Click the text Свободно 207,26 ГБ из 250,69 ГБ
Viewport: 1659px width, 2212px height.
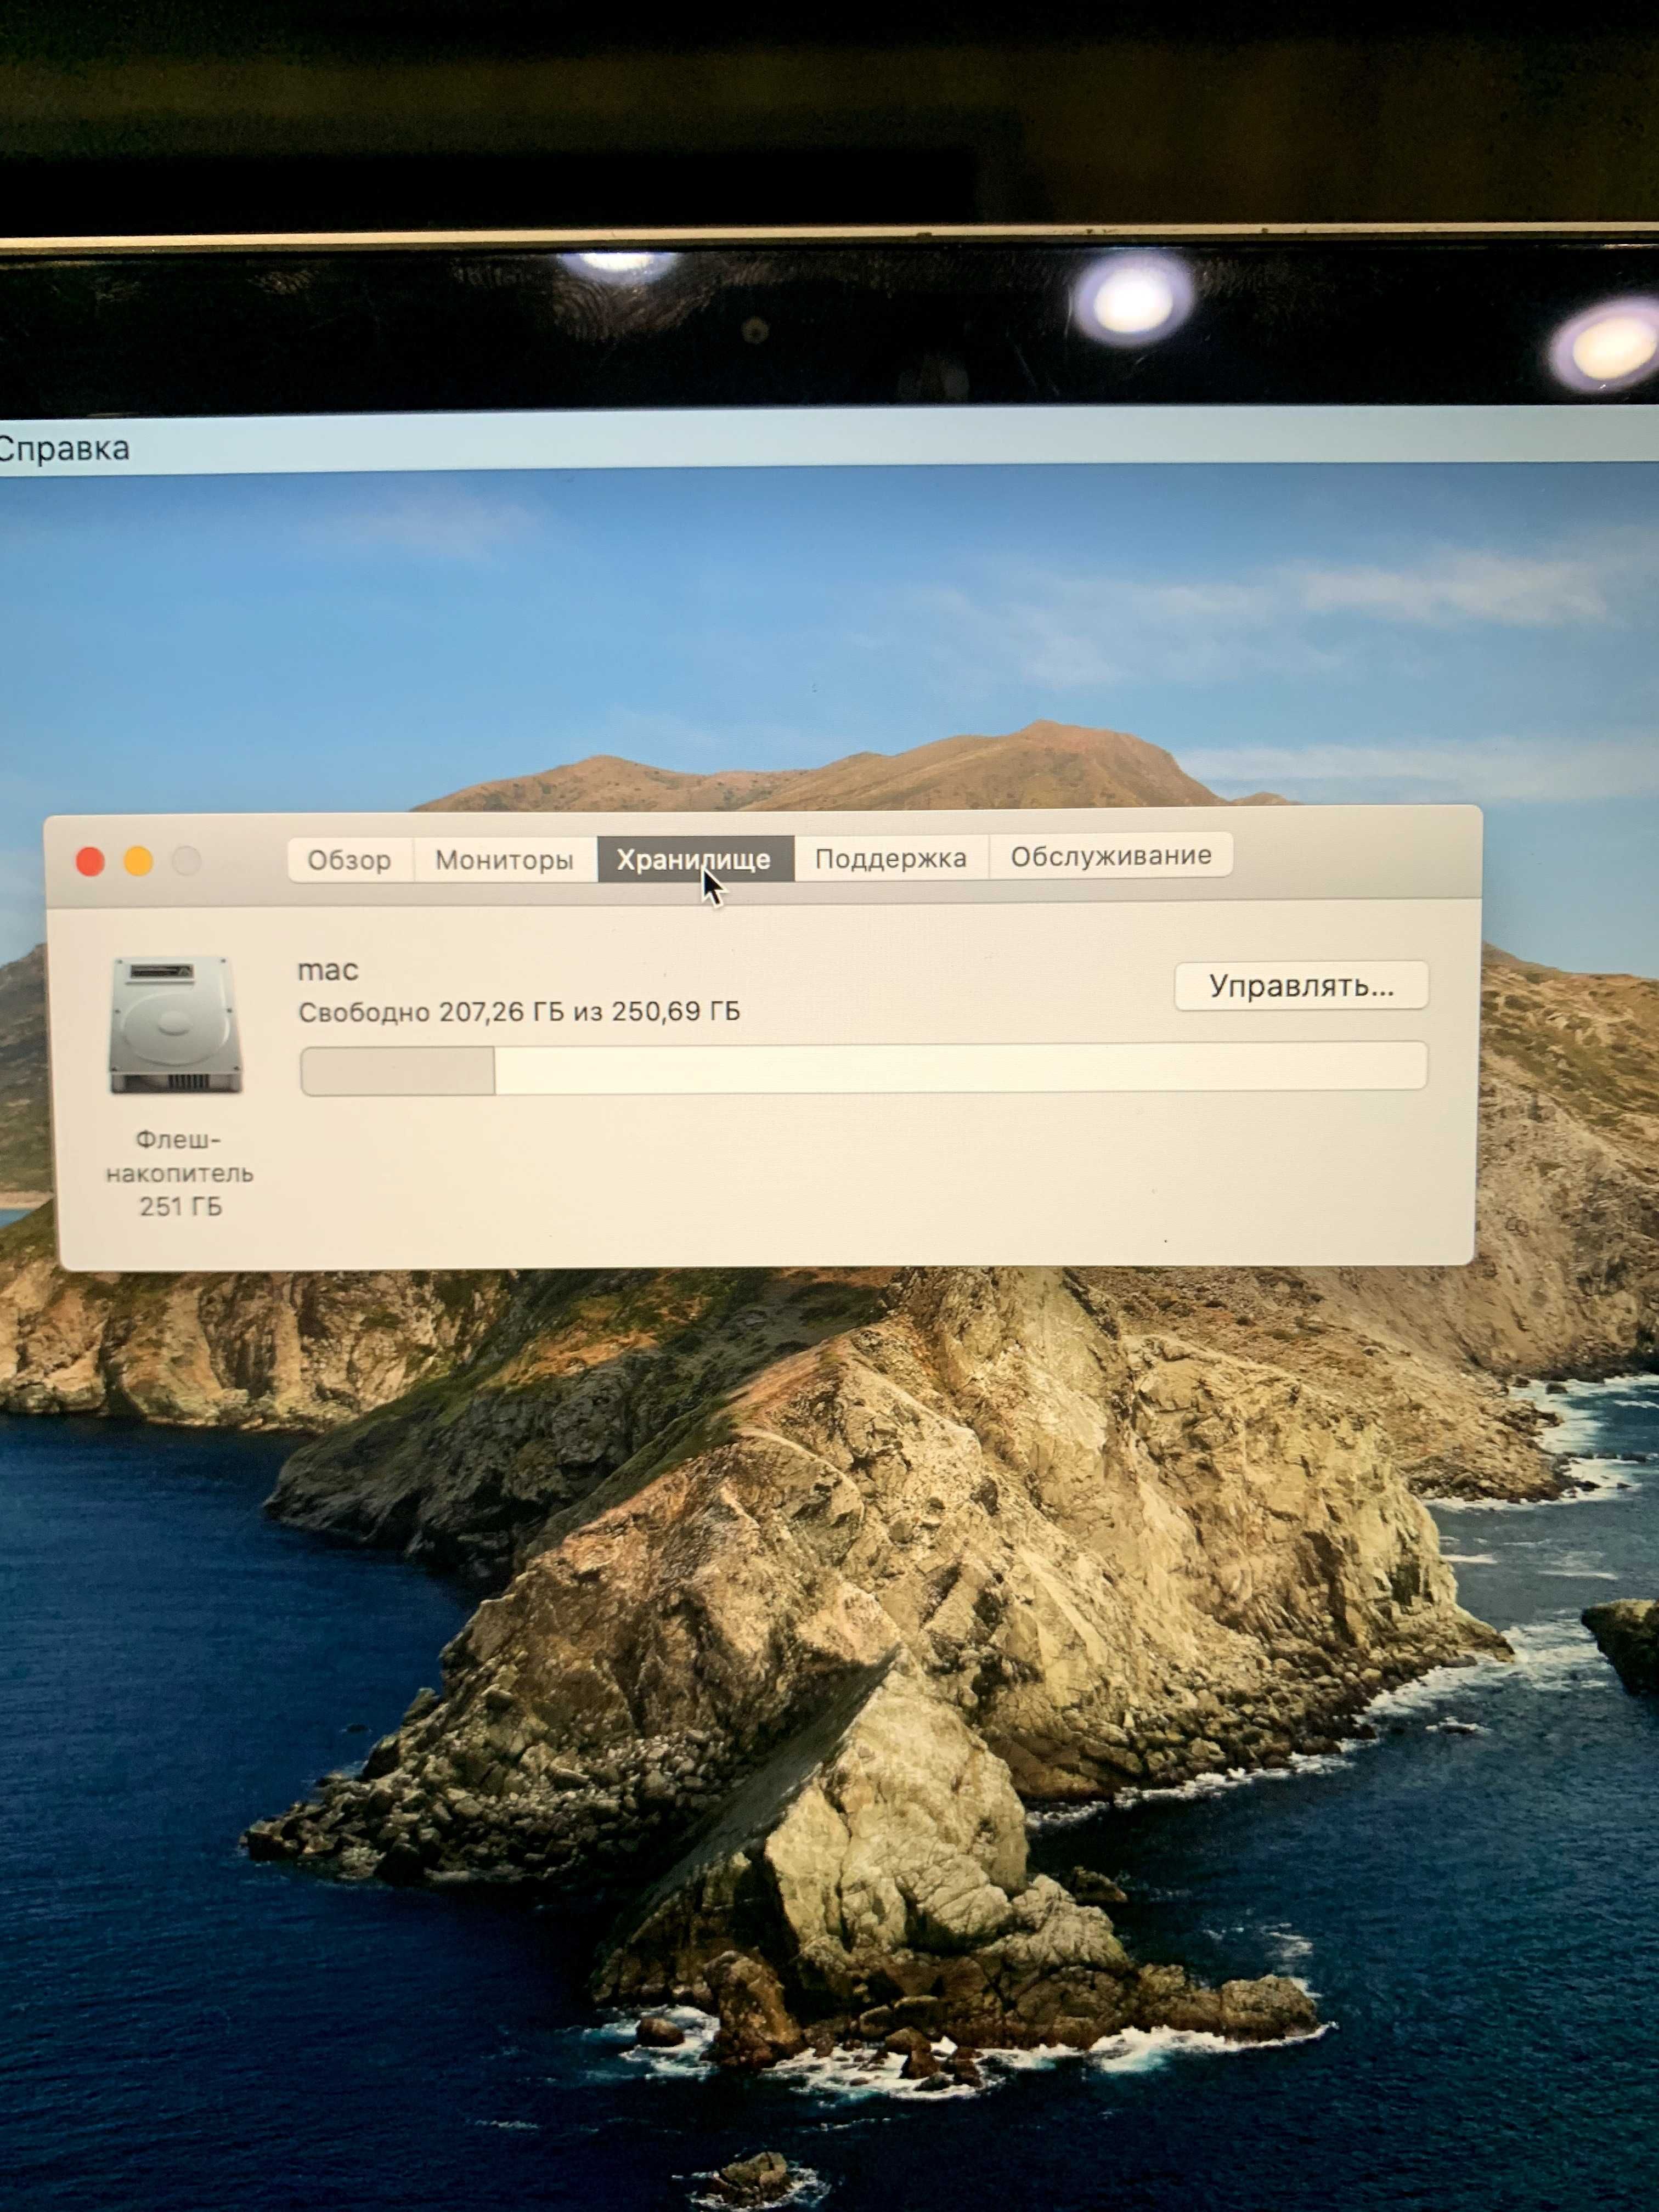pyautogui.click(x=520, y=1012)
